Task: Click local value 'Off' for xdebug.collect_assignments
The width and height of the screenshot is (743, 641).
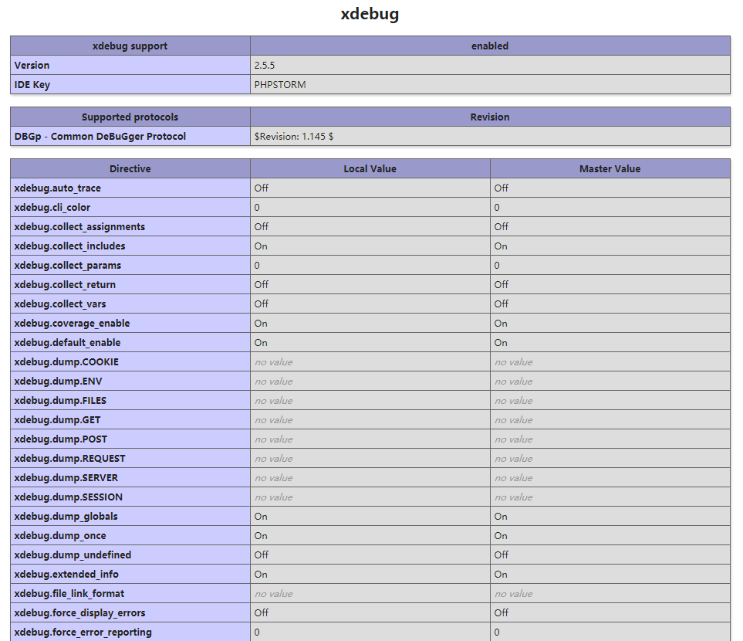Action: 261,227
